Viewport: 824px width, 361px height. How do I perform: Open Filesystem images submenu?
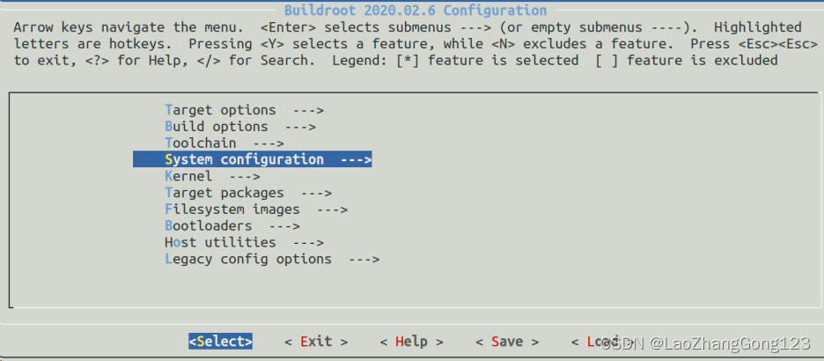256,210
